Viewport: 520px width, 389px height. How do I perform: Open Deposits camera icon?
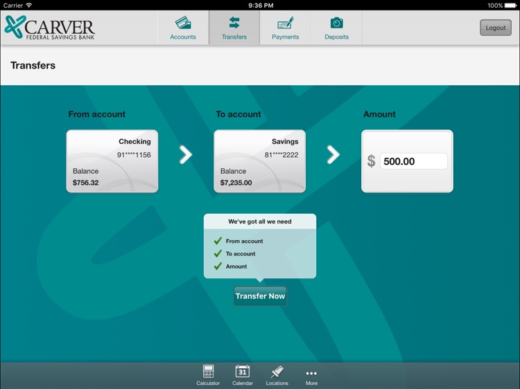tap(336, 23)
